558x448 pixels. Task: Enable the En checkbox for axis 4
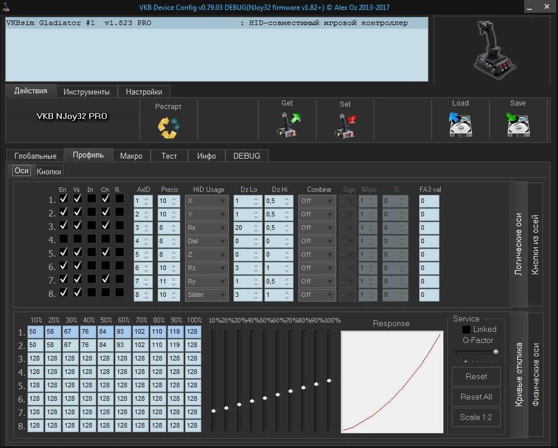pyautogui.click(x=64, y=239)
